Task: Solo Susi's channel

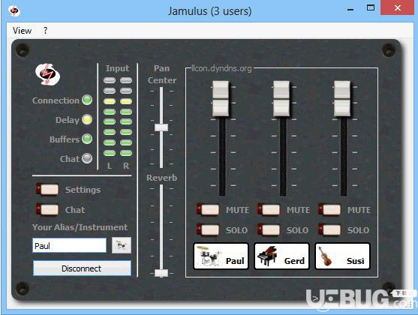Action: tap(329, 229)
